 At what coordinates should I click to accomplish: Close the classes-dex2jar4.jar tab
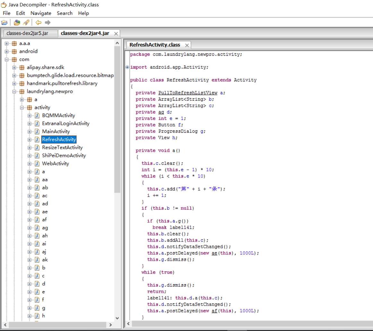pyautogui.click(x=116, y=34)
